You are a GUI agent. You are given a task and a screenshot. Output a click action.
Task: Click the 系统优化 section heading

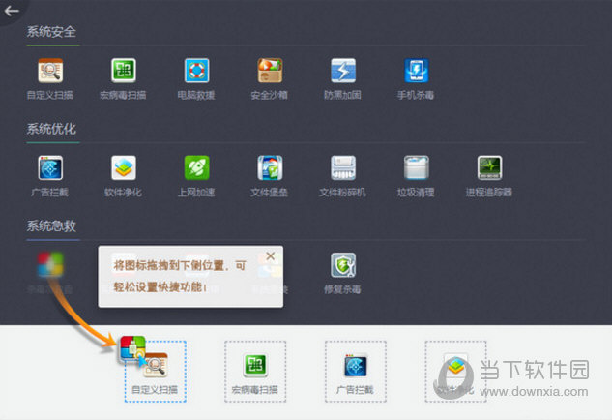[51, 129]
